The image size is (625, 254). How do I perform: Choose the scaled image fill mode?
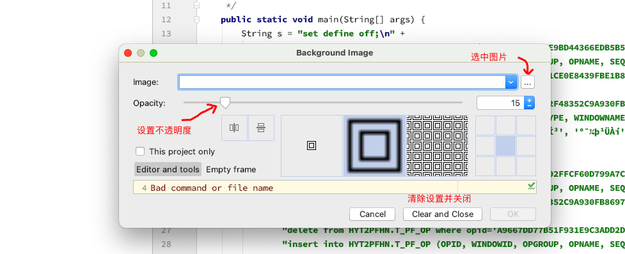coord(375,146)
